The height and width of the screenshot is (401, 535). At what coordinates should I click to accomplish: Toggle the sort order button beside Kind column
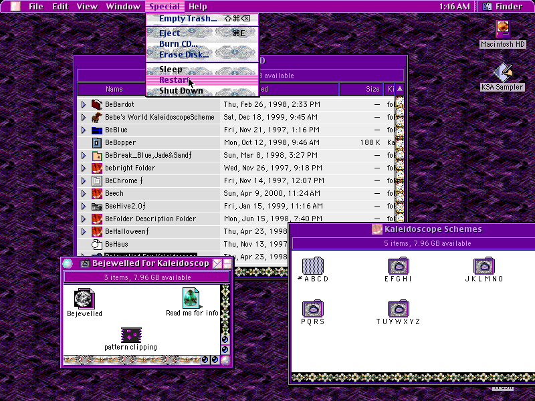[x=399, y=89]
